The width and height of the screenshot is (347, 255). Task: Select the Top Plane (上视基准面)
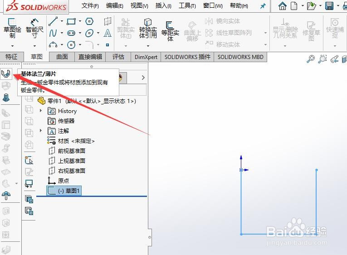67,161
